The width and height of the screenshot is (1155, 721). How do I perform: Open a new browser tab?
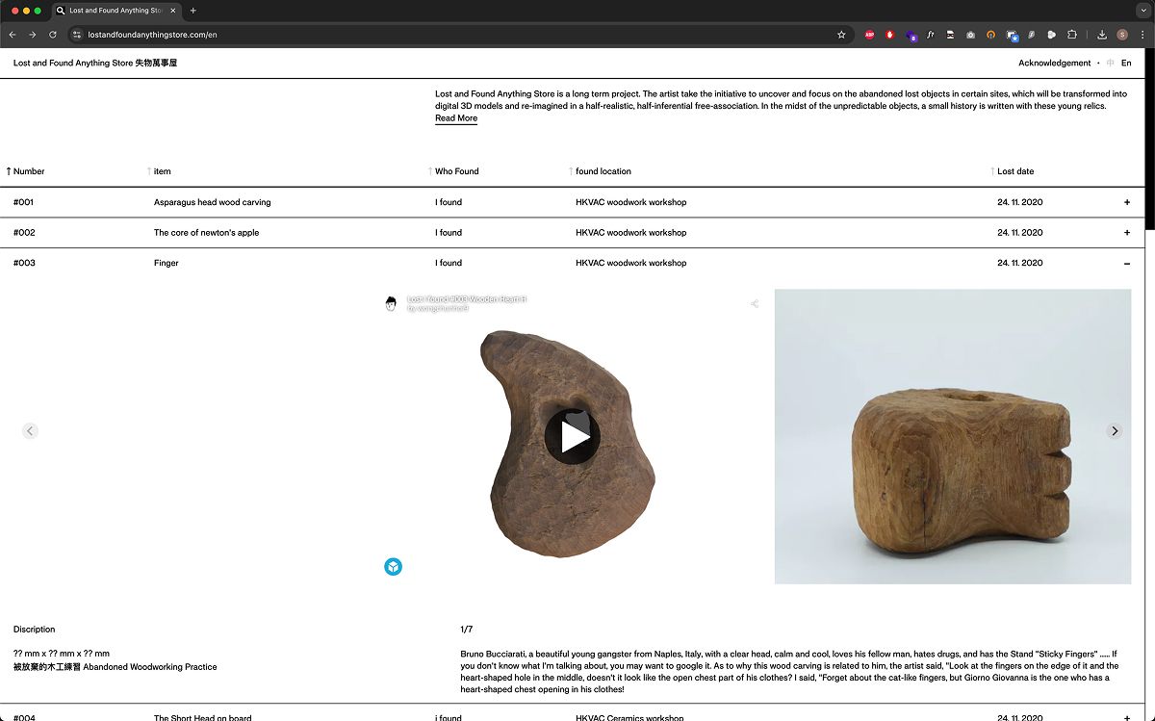click(x=193, y=11)
